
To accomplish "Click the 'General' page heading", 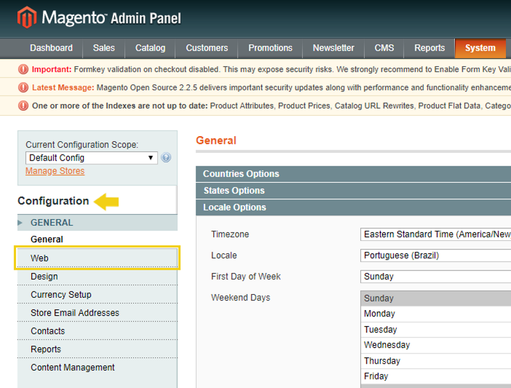I will click(x=216, y=141).
